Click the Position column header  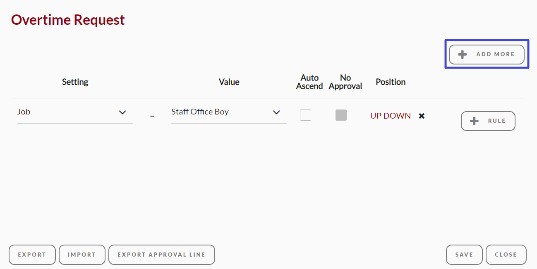click(391, 82)
